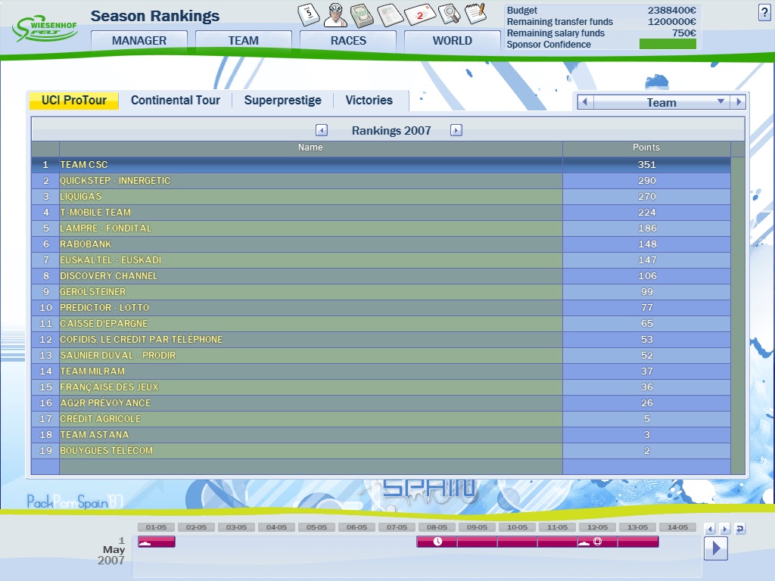Open the notepad with pencil icon

475,13
